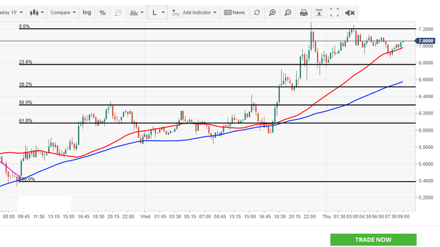Image resolution: width=440 pixels, height=247 pixels.
Task: Click the 7.2000 price axis label
Action: point(426,29)
